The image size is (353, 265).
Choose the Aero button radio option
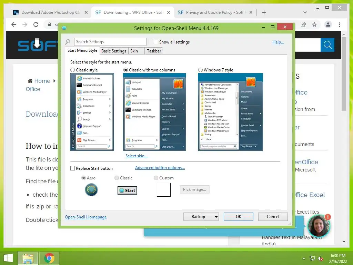(83, 178)
